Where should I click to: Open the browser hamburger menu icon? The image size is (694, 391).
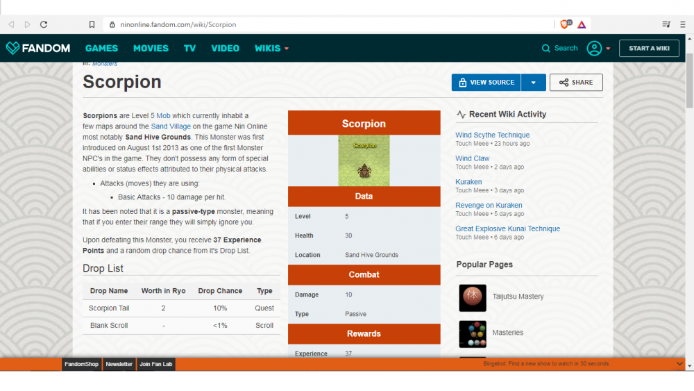[682, 24]
